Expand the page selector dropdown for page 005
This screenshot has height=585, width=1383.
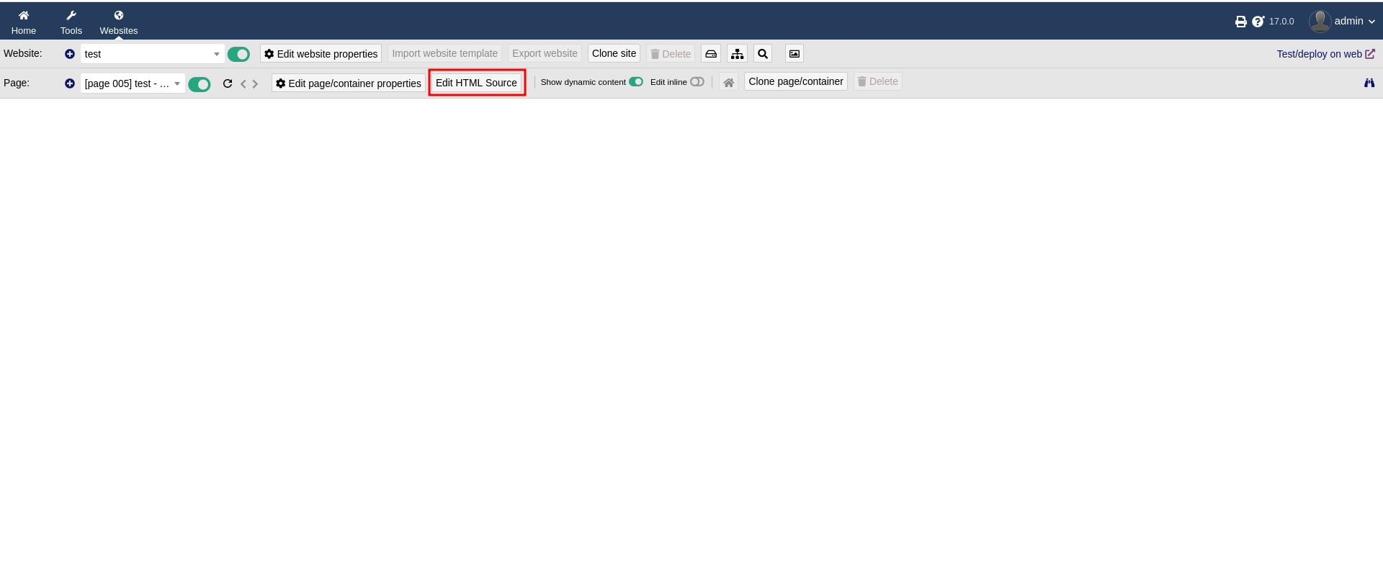132,83
